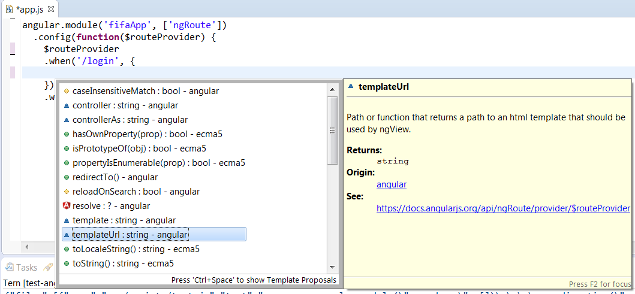The width and height of the screenshot is (635, 294).
Task: Click the $routeProvider line below .config
Action: 82,49
